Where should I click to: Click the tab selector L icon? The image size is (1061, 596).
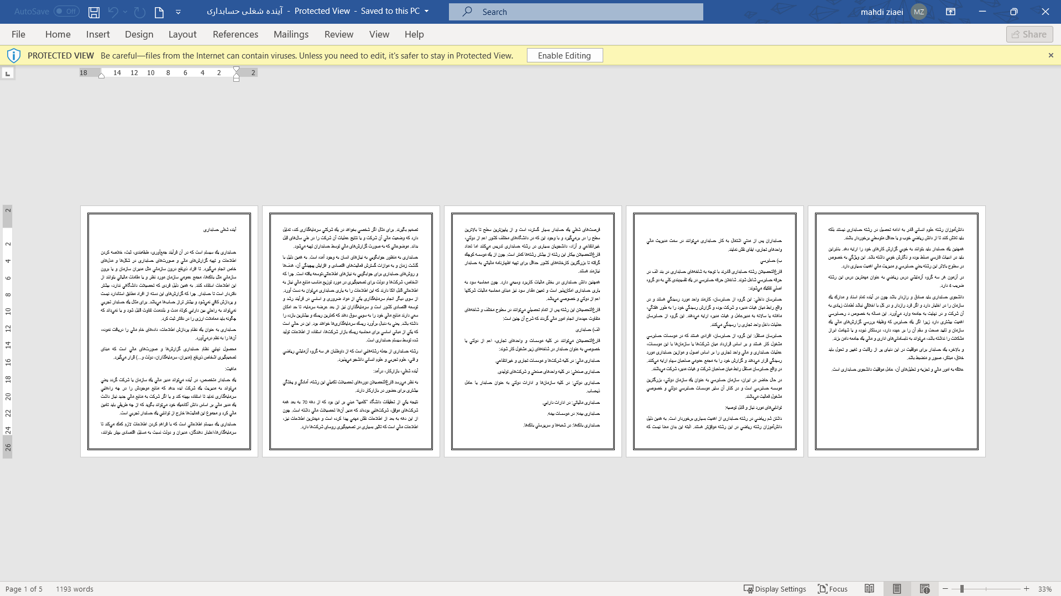click(8, 73)
